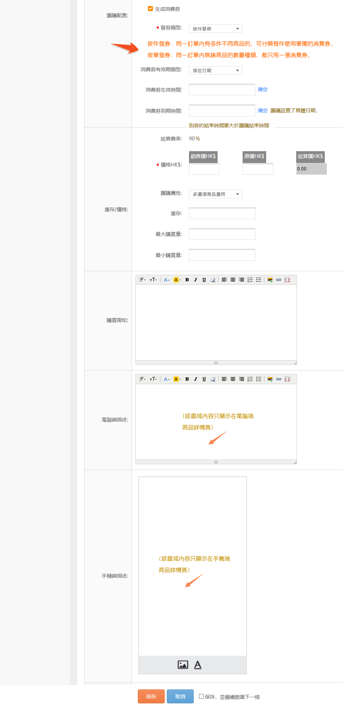Check 保存，並繼續創建下一條 option
Screen dimensions: 343x709
(202, 696)
